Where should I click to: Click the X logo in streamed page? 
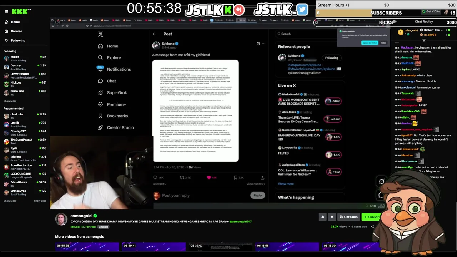point(101,34)
